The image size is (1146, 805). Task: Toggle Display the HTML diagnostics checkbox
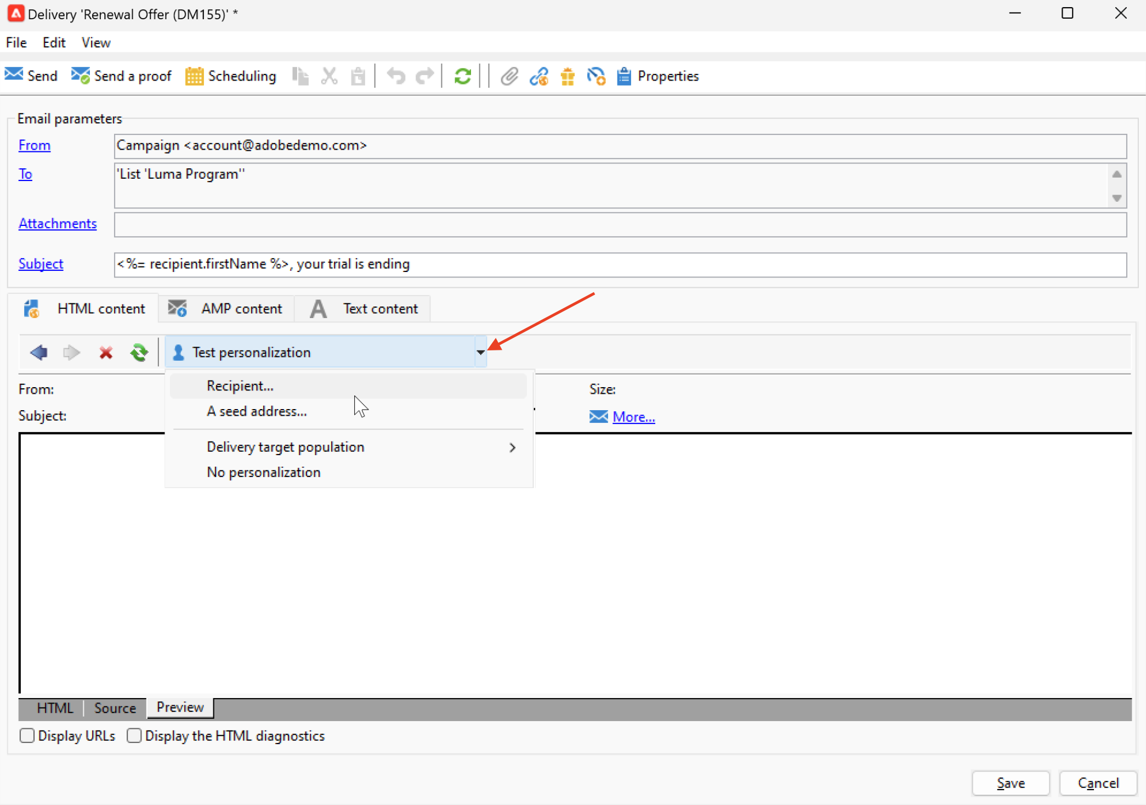click(x=134, y=735)
